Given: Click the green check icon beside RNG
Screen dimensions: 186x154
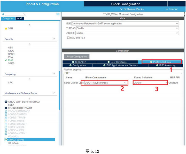Looking at the screenshot, I should [x=6, y=60].
